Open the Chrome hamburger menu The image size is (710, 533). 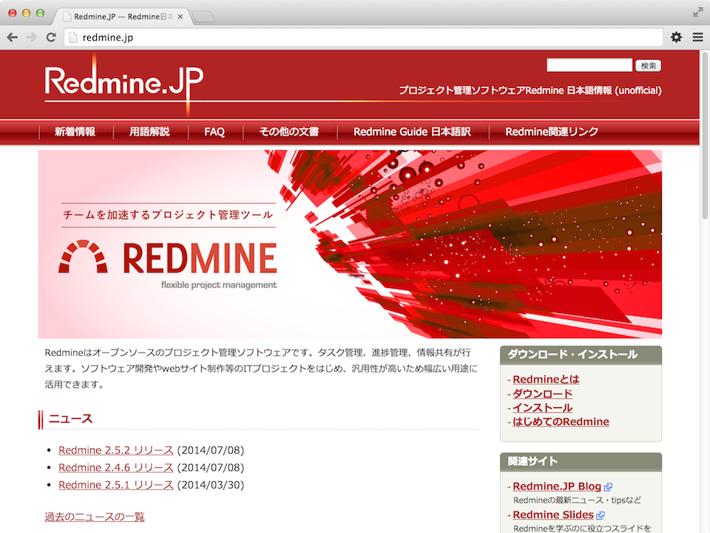(697, 37)
